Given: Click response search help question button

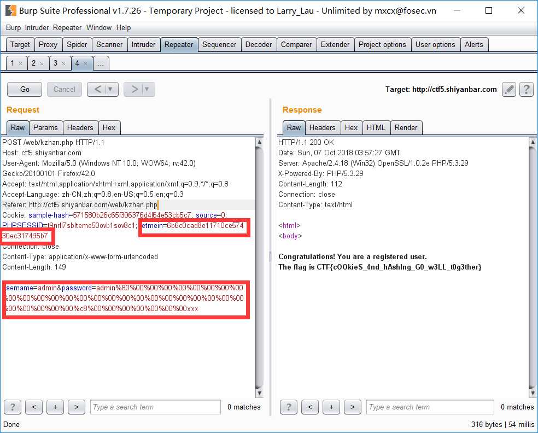Looking at the screenshot, I should click(x=289, y=407).
